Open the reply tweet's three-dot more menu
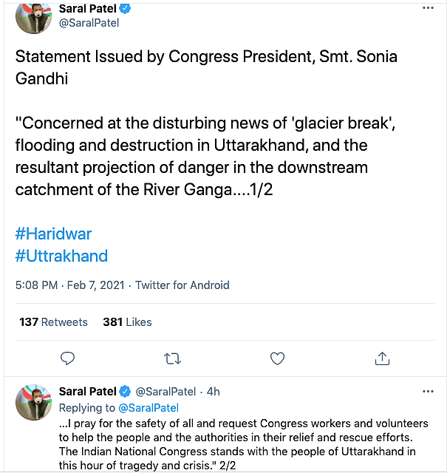The image size is (447, 473). 428,392
